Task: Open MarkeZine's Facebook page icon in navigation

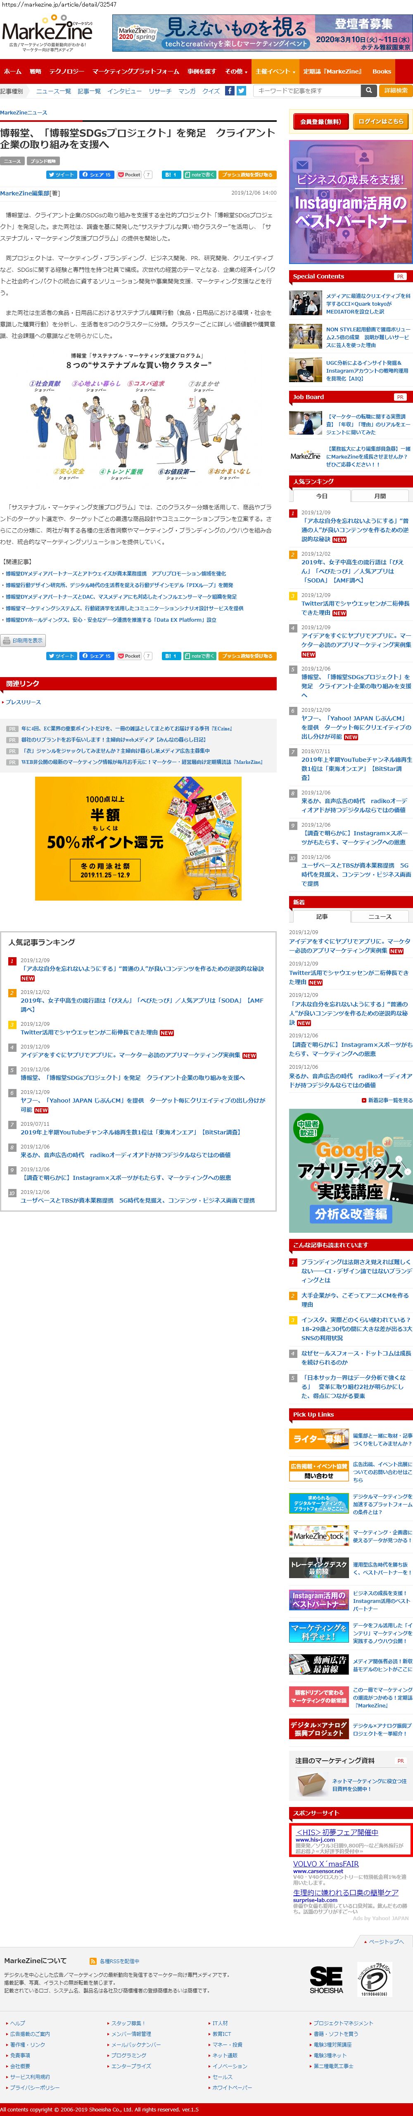Action: tap(230, 91)
